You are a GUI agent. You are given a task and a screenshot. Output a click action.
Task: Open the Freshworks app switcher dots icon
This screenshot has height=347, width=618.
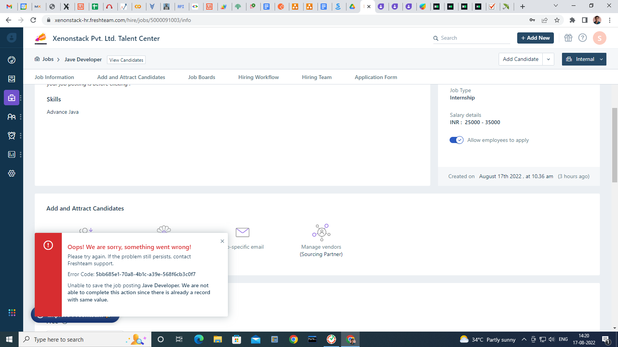click(x=12, y=312)
